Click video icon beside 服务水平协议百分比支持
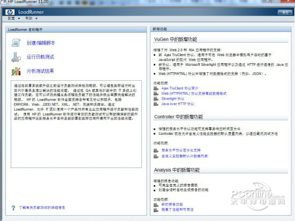The height and width of the screenshot is (221, 295). pyautogui.click(x=156, y=150)
